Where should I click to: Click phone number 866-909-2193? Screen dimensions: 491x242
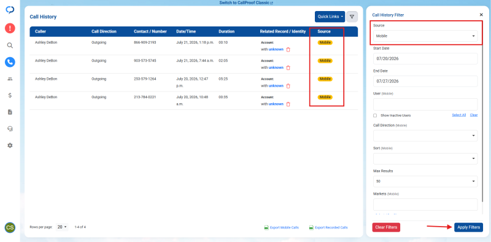(145, 42)
